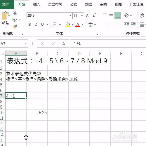Toggle Underline formatting
Screen dimensions: 146x146
pos(42,25)
